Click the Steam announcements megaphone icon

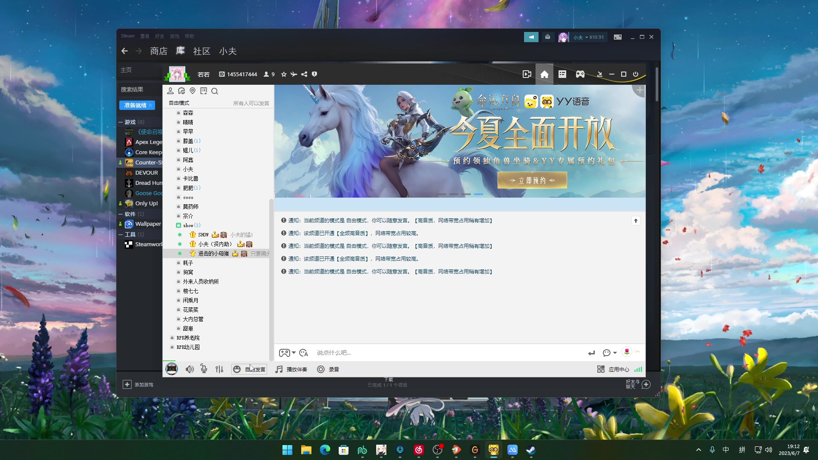531,37
